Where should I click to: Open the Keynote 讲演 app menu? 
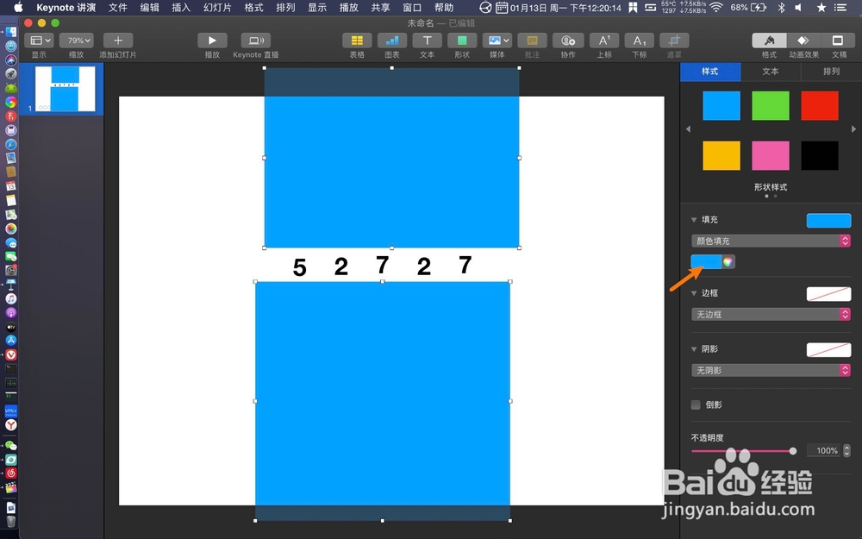coord(66,8)
